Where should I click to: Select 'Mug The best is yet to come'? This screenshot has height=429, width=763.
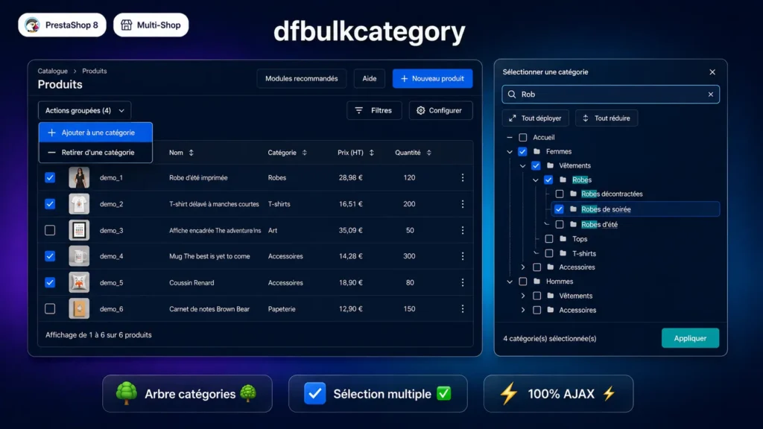click(209, 256)
